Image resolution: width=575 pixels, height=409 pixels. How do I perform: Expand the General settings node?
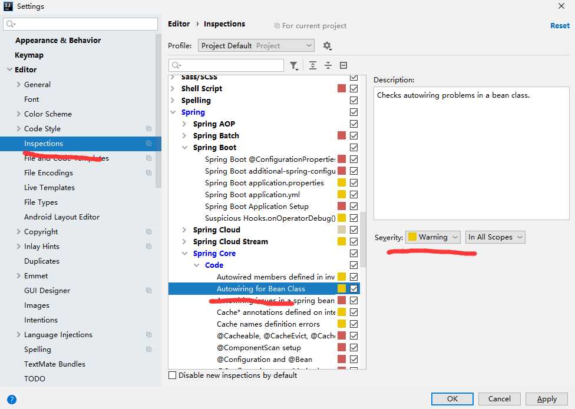[18, 84]
